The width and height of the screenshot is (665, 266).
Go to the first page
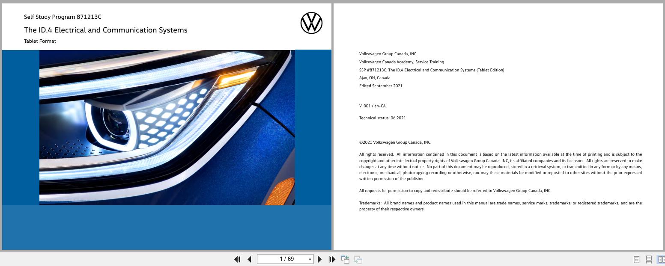coord(237,259)
